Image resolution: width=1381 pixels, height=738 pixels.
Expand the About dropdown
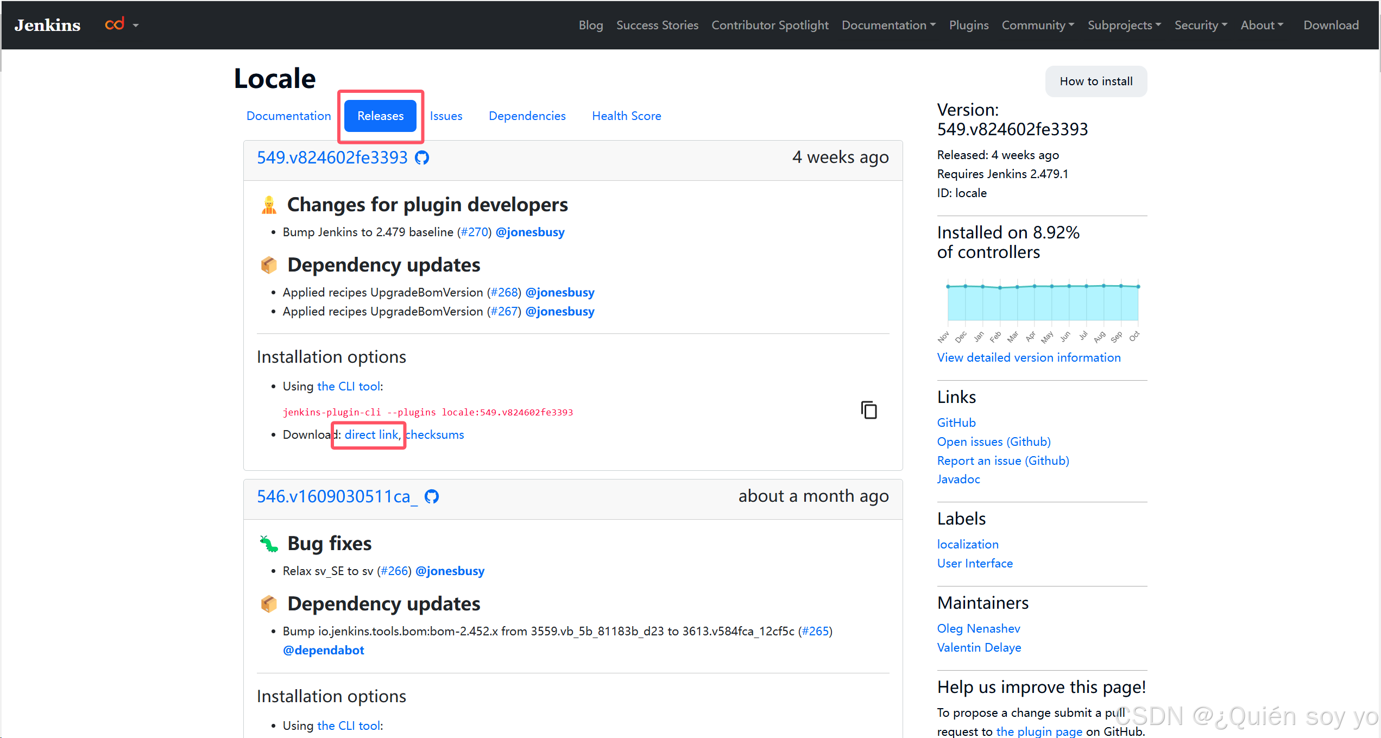(1262, 25)
